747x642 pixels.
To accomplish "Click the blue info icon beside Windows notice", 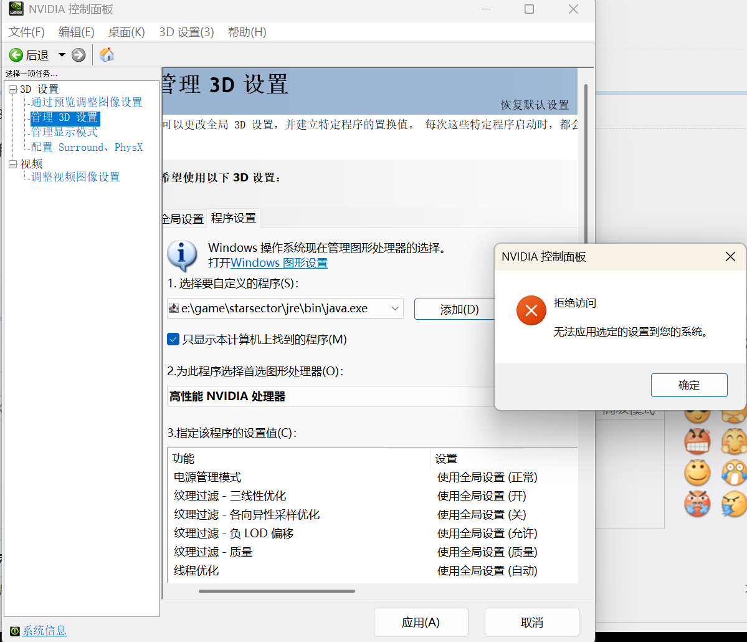I will (182, 255).
